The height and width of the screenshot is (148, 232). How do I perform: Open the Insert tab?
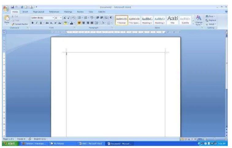25,12
